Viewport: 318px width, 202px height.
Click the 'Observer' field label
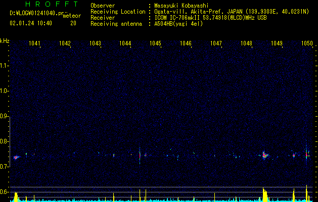103,6
